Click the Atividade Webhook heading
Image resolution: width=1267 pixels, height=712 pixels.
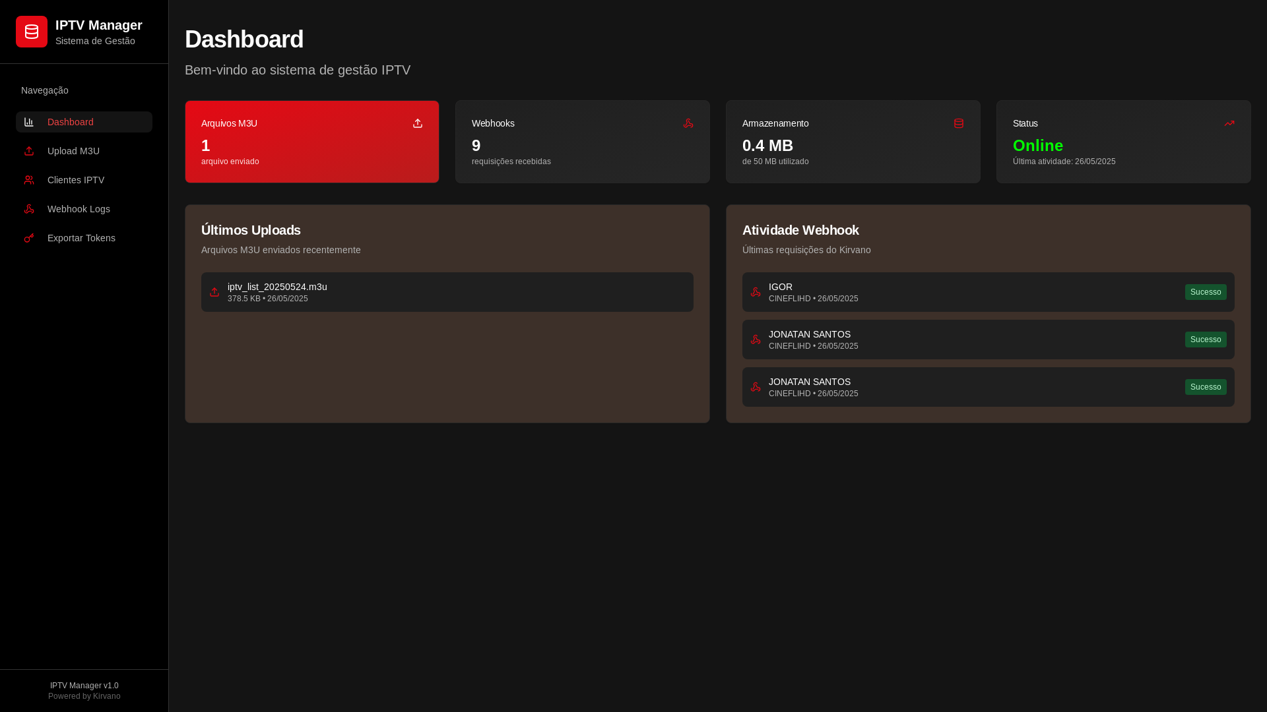(800, 230)
